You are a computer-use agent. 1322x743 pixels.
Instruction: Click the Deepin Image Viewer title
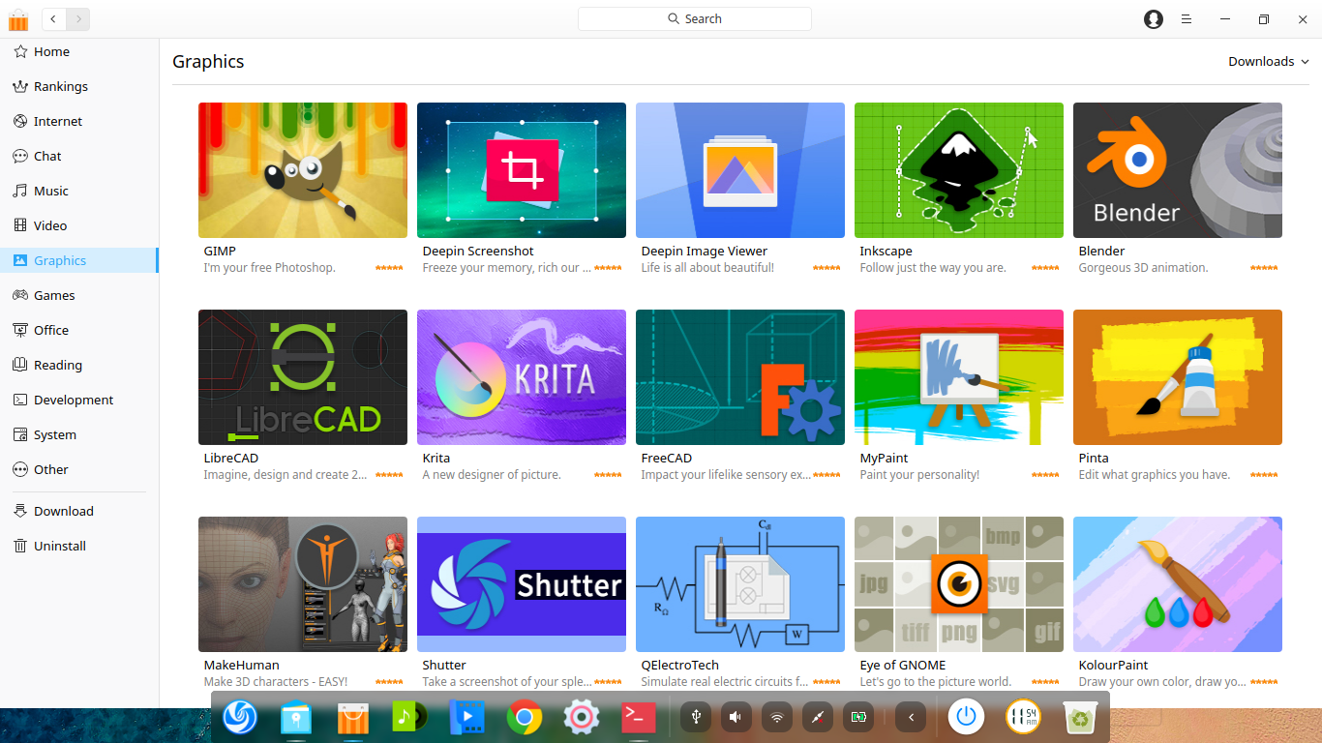pos(705,251)
